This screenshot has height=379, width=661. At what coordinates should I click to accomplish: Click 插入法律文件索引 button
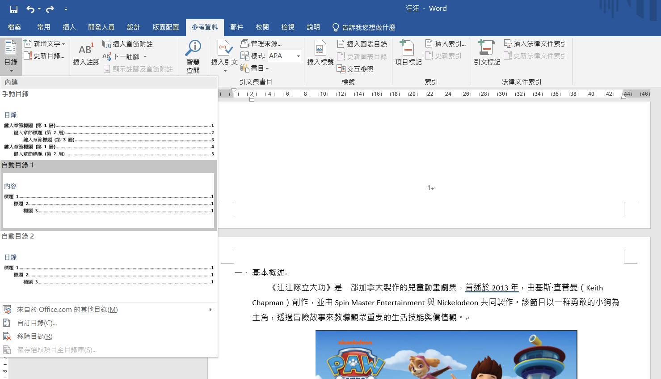535,43
